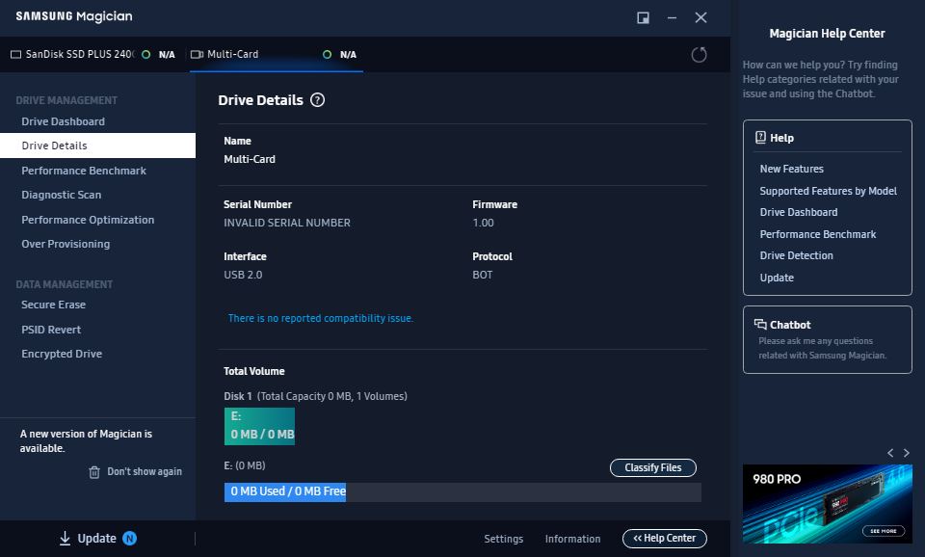Open Drive Dashboard in sidebar
Image resolution: width=925 pixels, height=557 pixels.
click(x=64, y=121)
